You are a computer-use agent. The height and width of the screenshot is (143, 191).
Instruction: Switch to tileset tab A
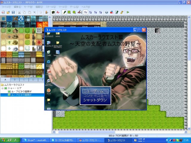point(5,80)
